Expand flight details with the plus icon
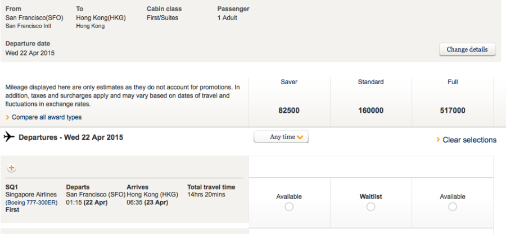The image size is (506, 234). coord(12,168)
